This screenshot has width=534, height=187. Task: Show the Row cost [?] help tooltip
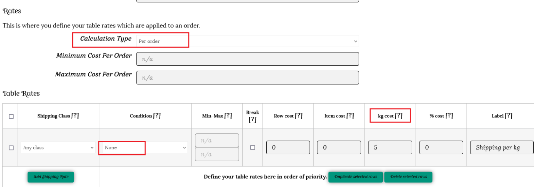point(299,116)
